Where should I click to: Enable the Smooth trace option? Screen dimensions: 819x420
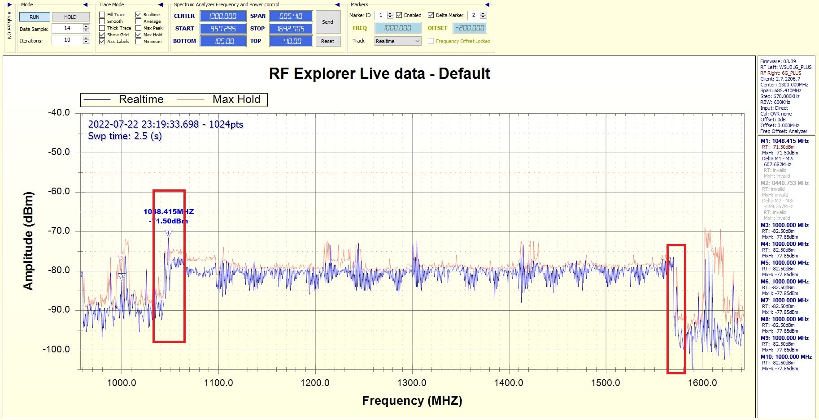click(102, 21)
